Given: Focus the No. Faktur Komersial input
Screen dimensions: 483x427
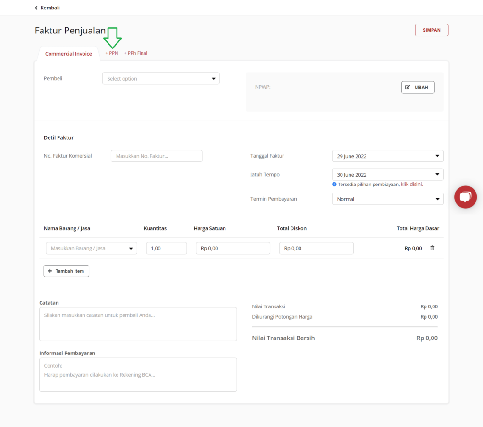Looking at the screenshot, I should [x=157, y=156].
